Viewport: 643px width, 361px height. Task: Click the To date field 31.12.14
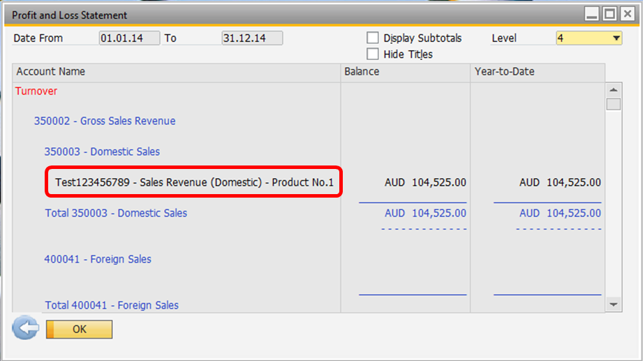(252, 38)
